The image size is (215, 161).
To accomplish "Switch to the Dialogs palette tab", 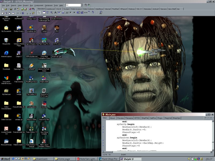I will 132,9.
